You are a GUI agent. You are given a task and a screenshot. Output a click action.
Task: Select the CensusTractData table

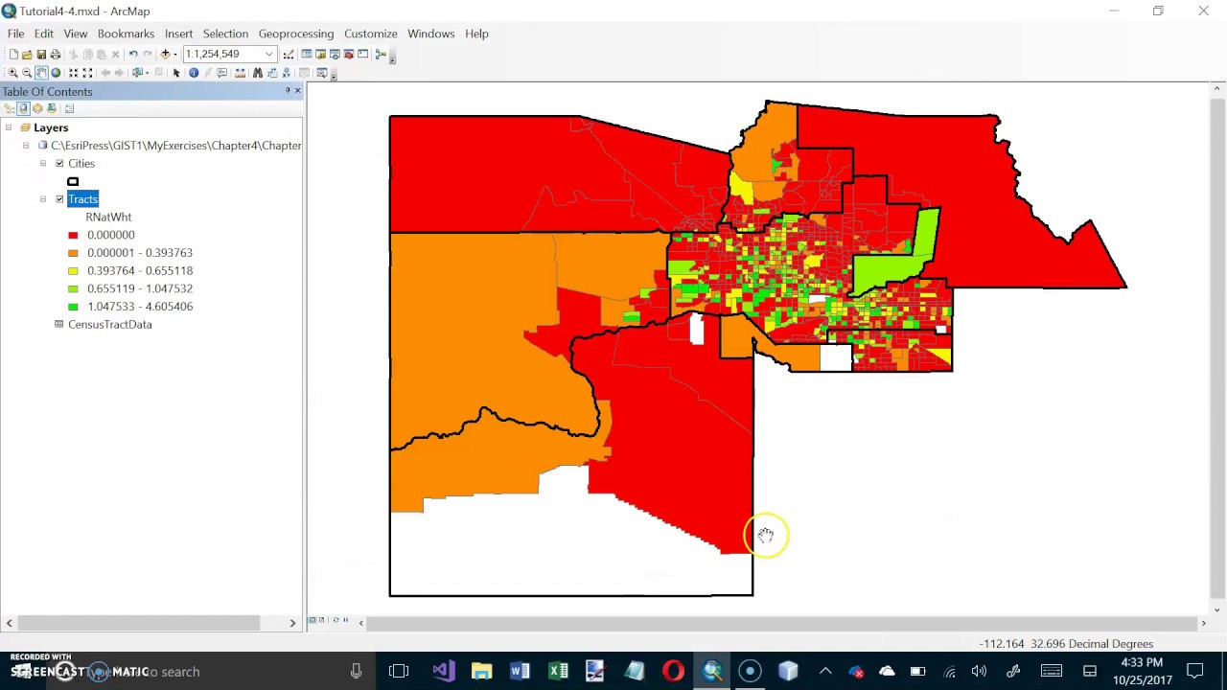point(109,325)
